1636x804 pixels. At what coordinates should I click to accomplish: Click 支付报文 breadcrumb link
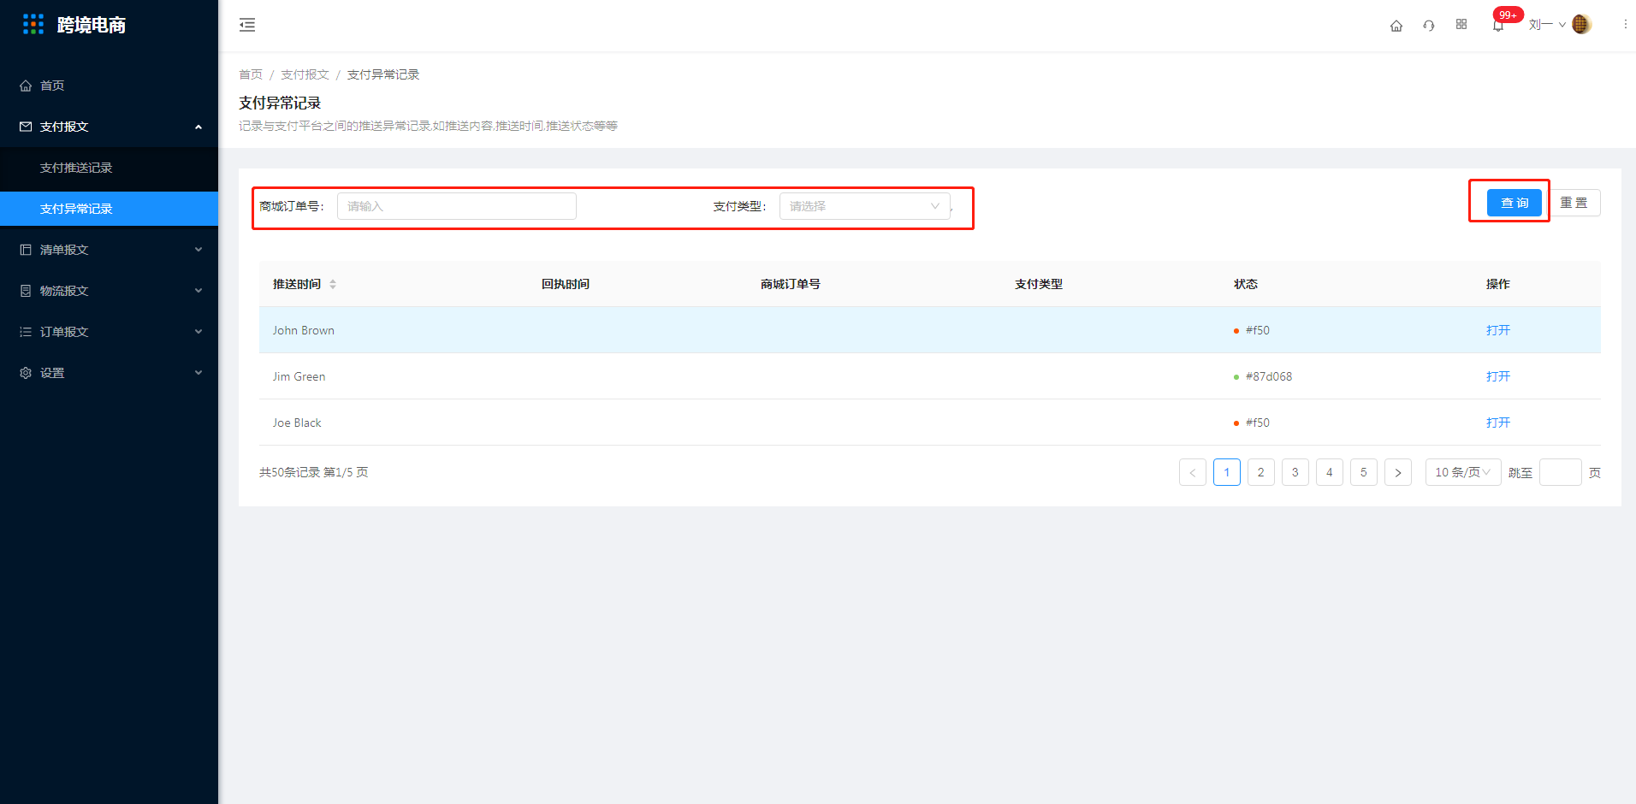tap(305, 74)
